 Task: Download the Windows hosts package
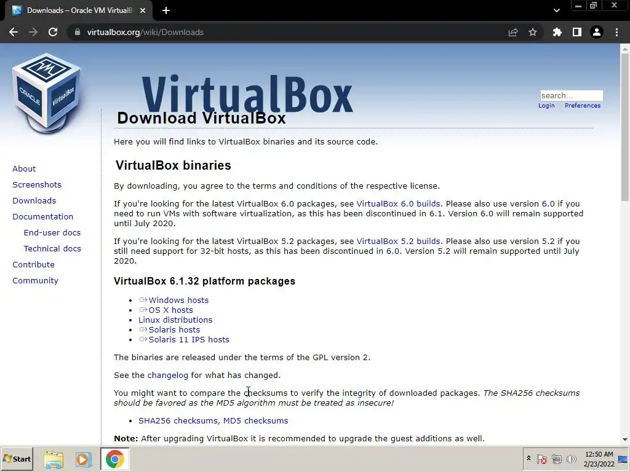178,300
